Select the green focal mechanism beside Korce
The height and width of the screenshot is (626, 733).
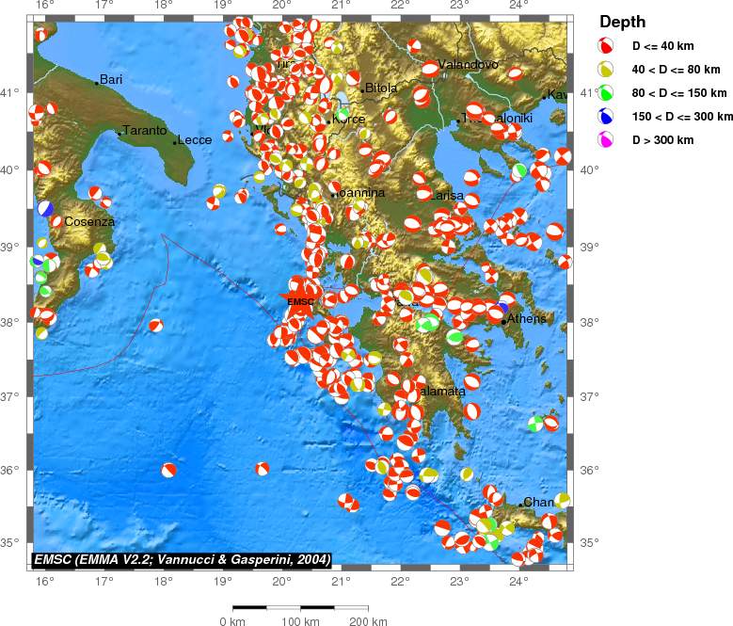(x=343, y=114)
